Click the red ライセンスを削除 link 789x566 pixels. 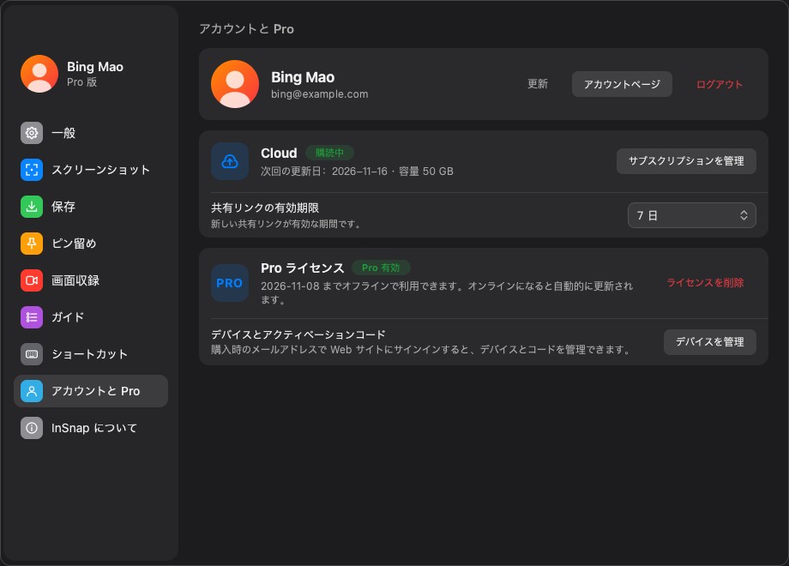[x=705, y=283]
